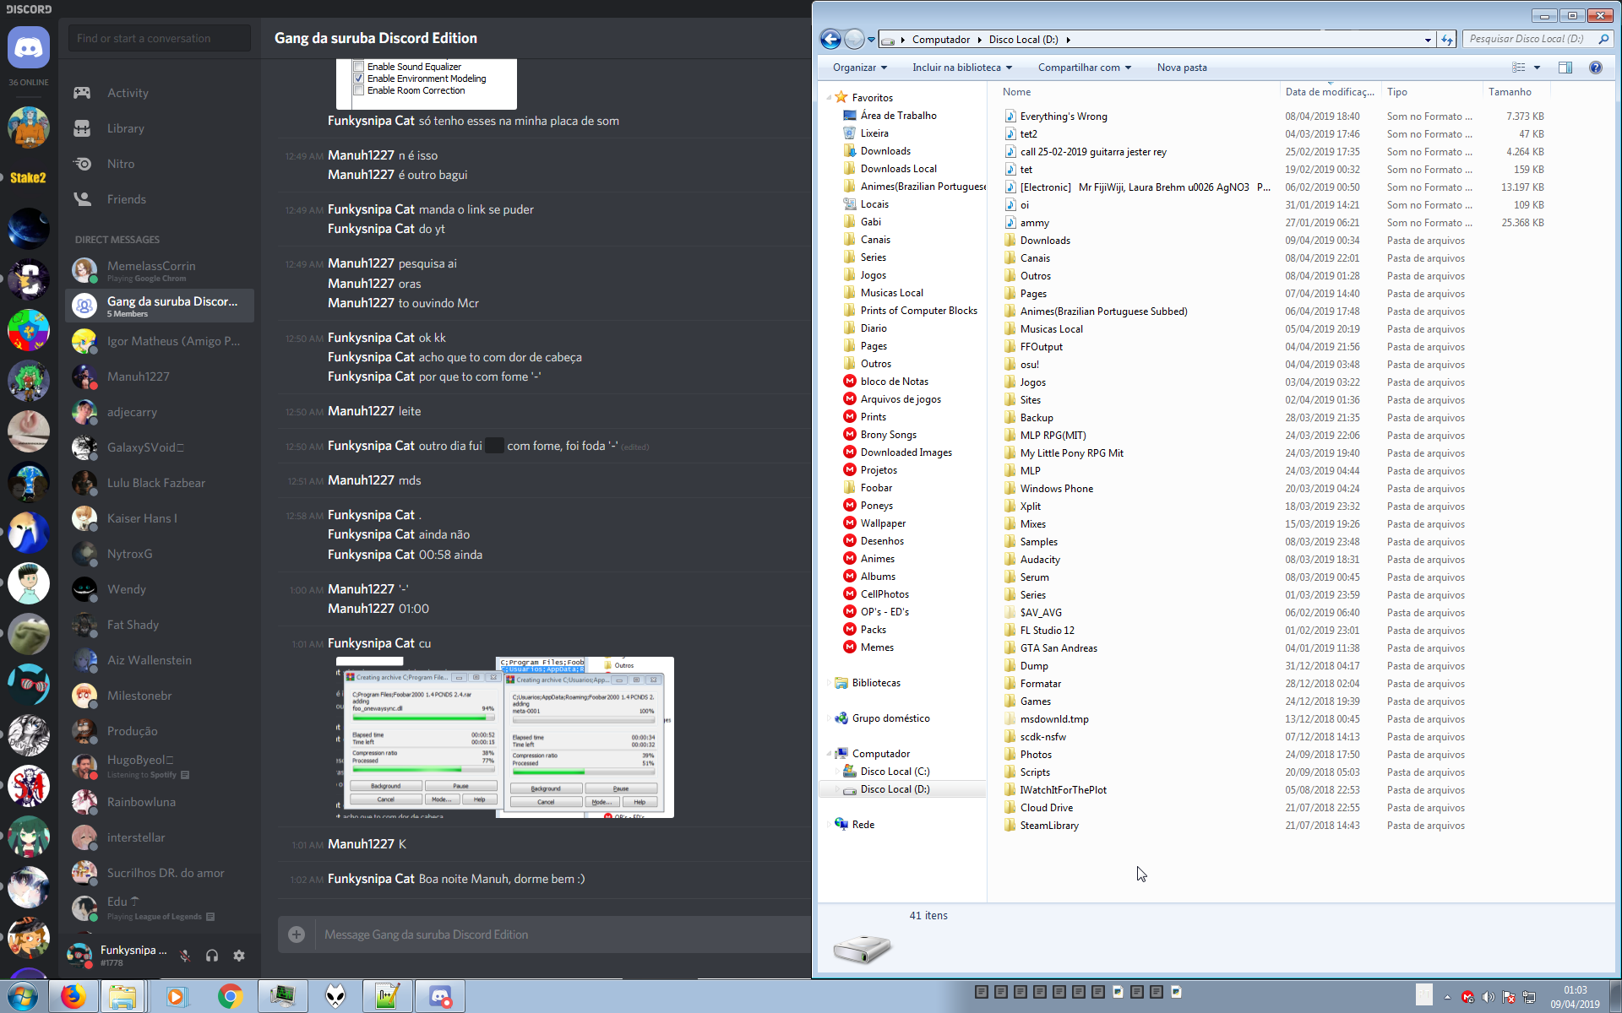Open Discord home button
Viewport: 1622px width, 1013px height.
29,47
